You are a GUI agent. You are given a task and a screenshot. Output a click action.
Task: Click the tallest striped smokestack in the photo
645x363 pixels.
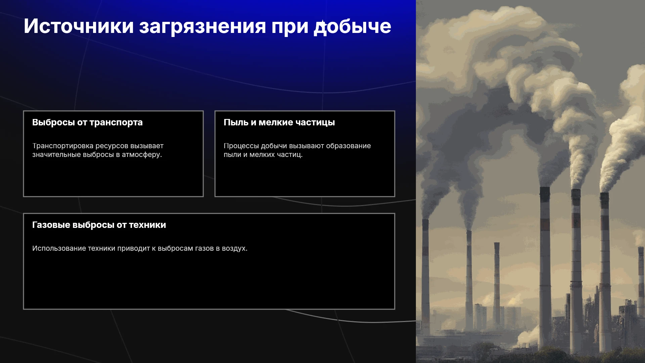click(x=545, y=269)
